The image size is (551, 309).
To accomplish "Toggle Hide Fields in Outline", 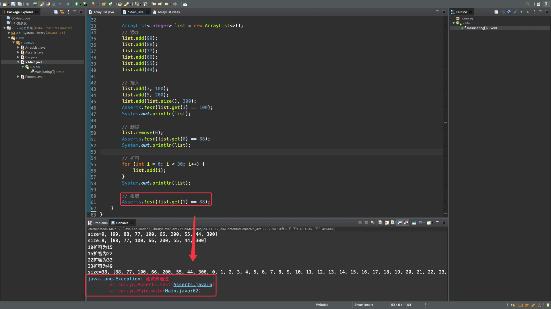I will click(509, 12).
